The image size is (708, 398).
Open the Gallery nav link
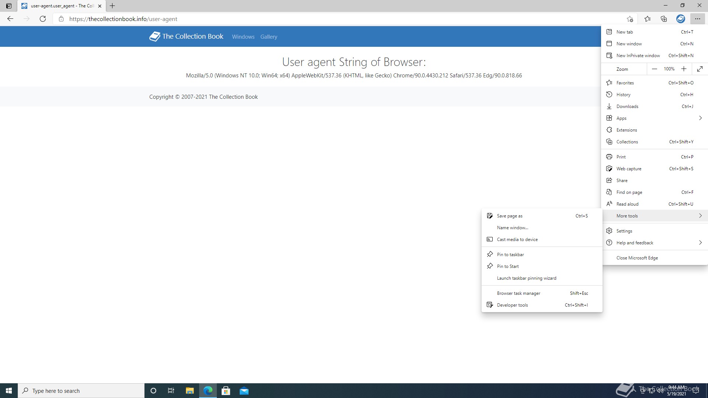point(268,37)
